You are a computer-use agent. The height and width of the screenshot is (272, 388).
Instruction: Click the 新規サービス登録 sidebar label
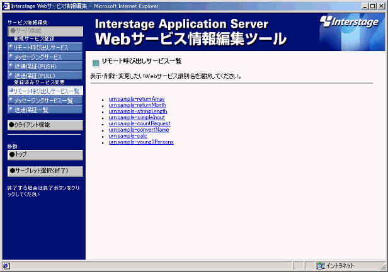pyautogui.click(x=34, y=39)
